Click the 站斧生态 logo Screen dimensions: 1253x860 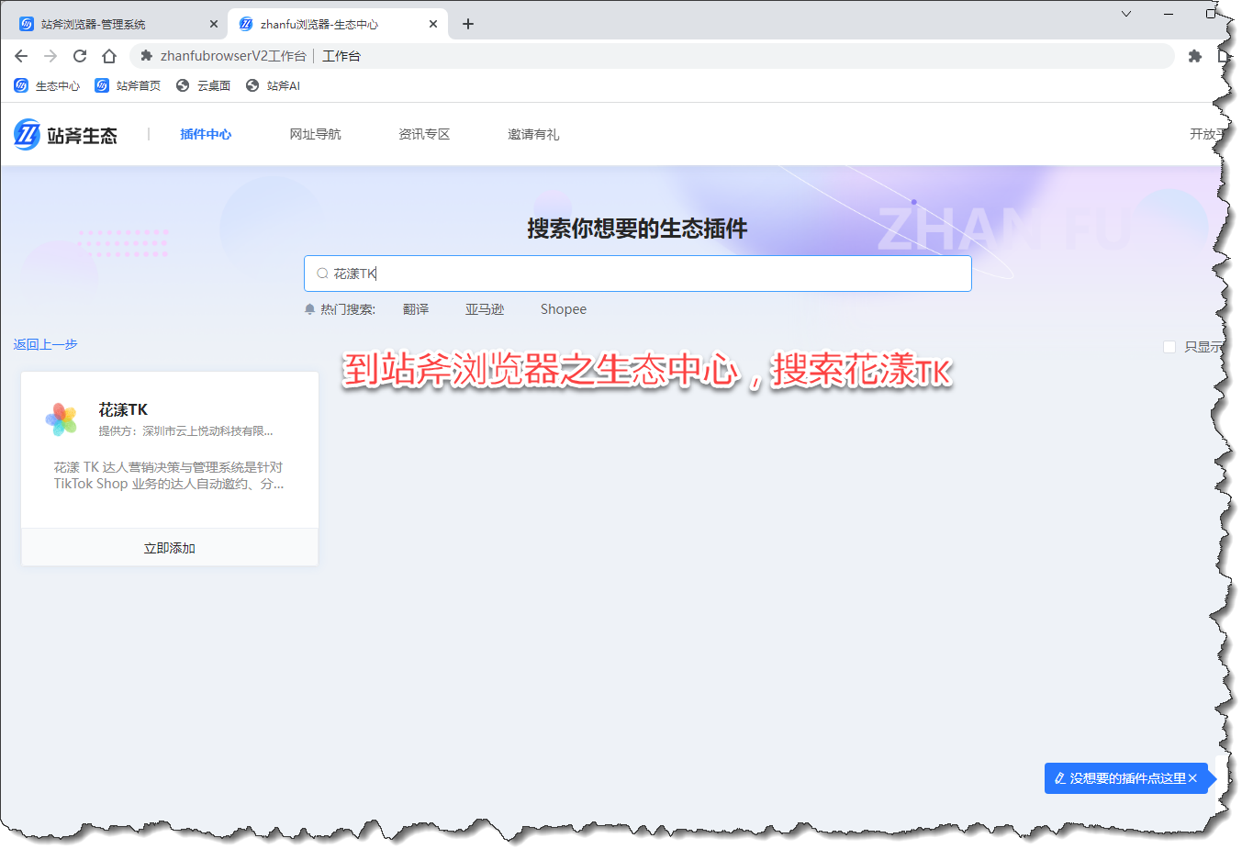pos(66,135)
